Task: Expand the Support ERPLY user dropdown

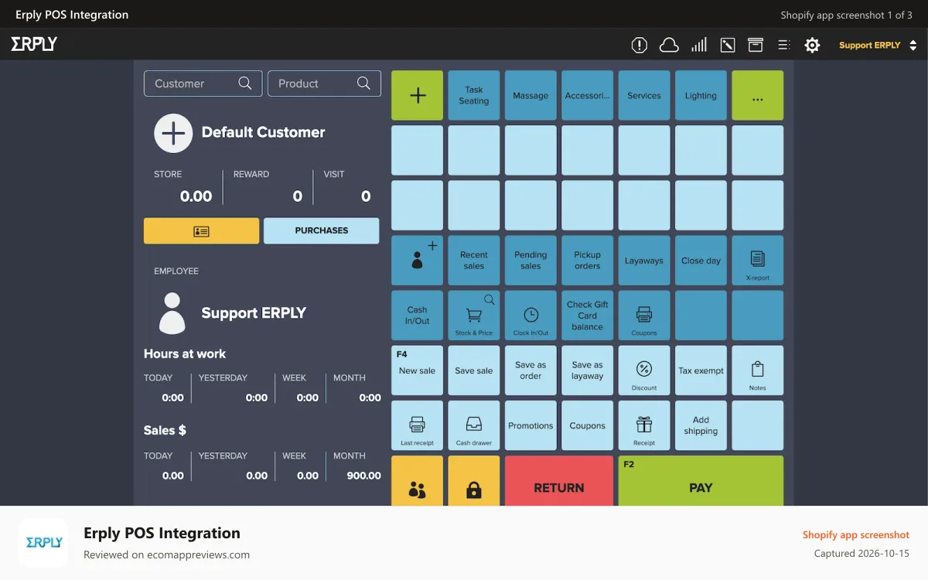Action: coord(878,45)
